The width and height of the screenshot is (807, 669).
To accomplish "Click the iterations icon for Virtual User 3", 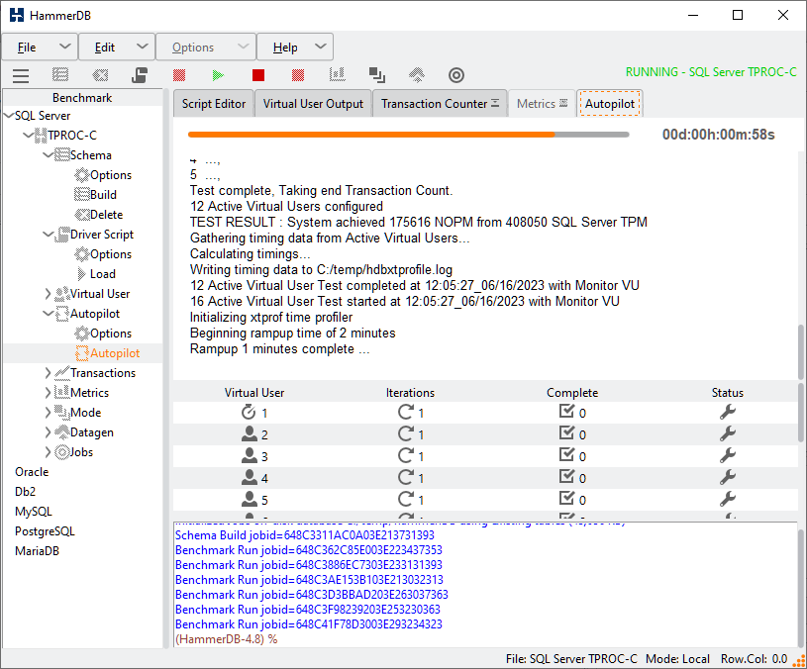I will pyautogui.click(x=406, y=455).
